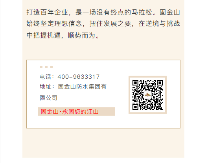Click the first decorative beige dot
The image size is (206, 163).
41,67
